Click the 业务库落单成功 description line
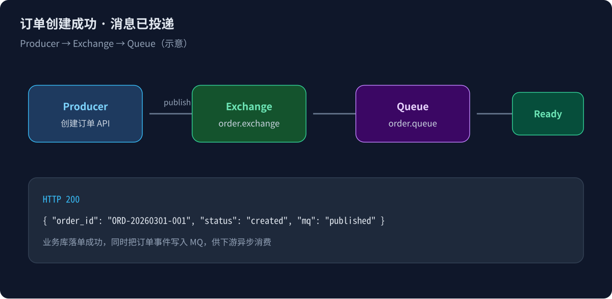The width and height of the screenshot is (612, 299). (157, 242)
